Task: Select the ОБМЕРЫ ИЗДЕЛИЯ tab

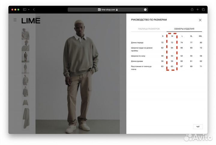Action: [184, 29]
